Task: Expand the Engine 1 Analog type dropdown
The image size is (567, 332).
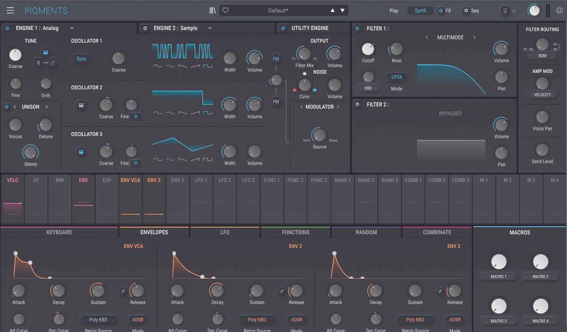Action: click(72, 28)
